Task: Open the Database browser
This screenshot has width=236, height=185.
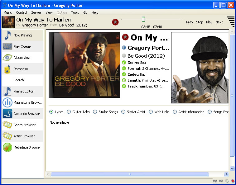Action: 22,69
